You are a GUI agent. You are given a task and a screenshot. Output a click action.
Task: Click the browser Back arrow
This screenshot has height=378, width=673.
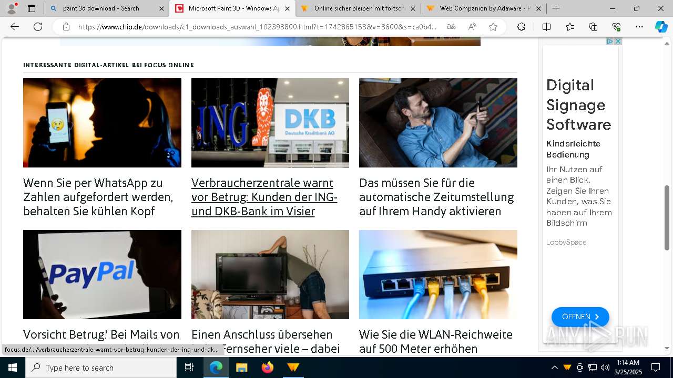15,27
